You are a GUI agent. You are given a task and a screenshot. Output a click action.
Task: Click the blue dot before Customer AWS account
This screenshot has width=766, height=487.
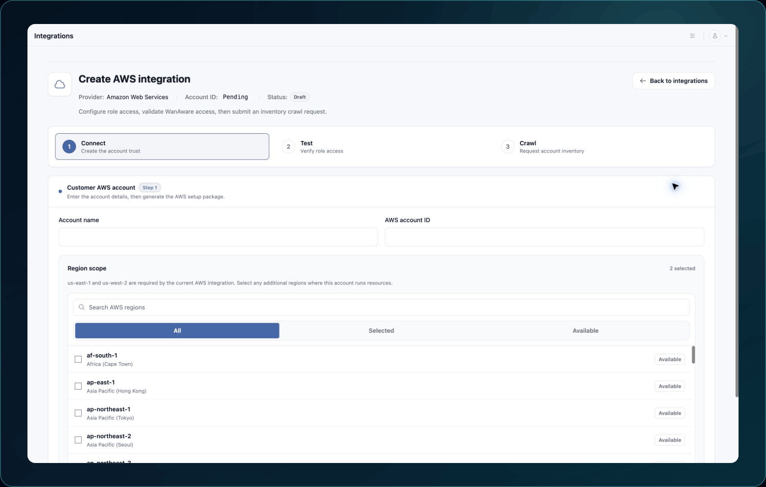(x=60, y=192)
